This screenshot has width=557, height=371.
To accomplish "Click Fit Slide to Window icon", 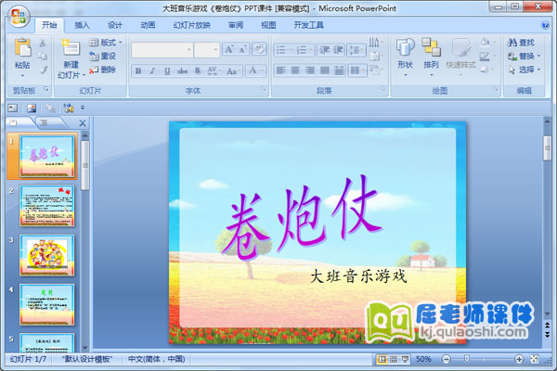I will 535,359.
